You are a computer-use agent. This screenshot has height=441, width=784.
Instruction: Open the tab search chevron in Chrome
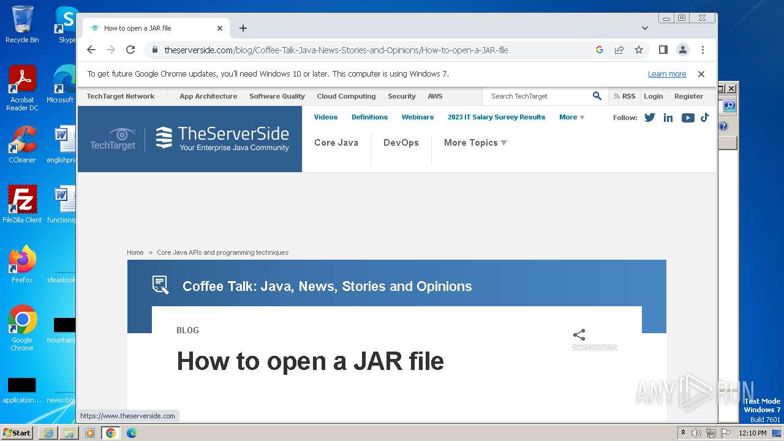click(645, 28)
